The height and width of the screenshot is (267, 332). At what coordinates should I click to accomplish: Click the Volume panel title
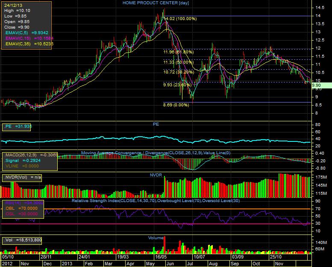(156, 238)
